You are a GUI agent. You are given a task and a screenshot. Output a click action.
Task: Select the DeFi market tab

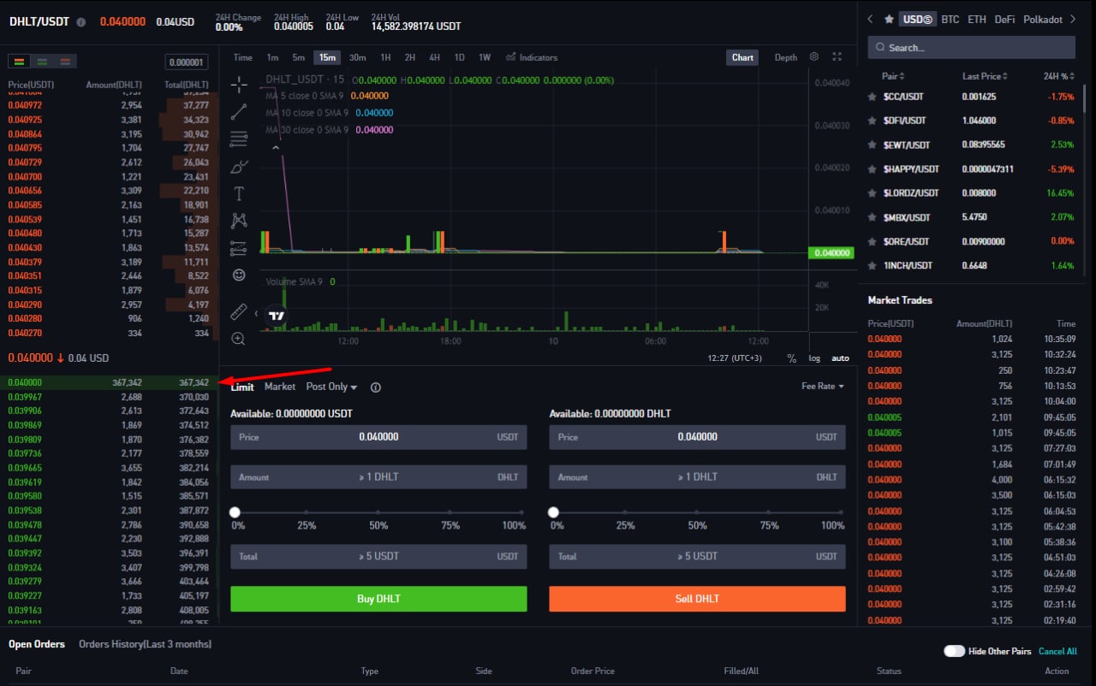click(1004, 19)
